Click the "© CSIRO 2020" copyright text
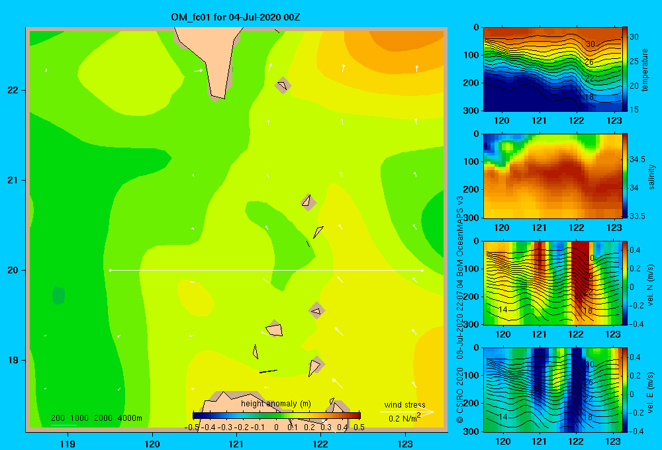662x450 pixels. (x=460, y=395)
